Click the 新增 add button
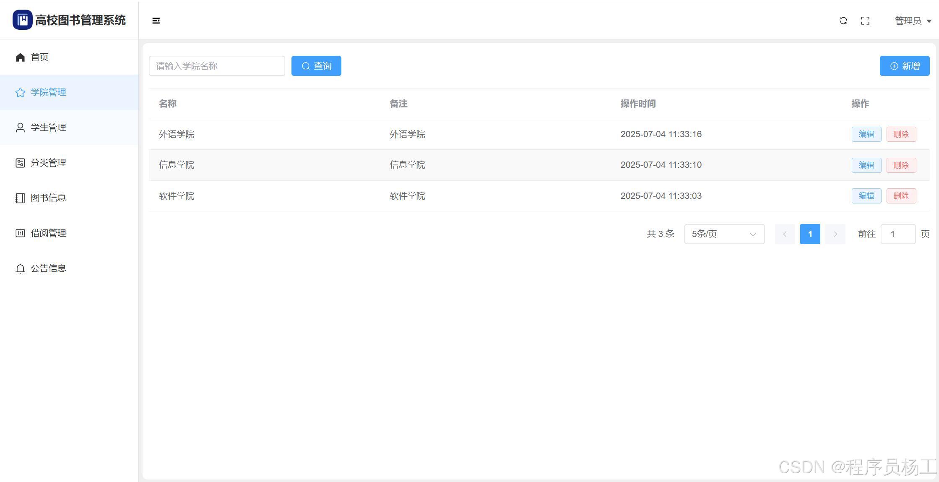939x482 pixels. click(x=904, y=66)
